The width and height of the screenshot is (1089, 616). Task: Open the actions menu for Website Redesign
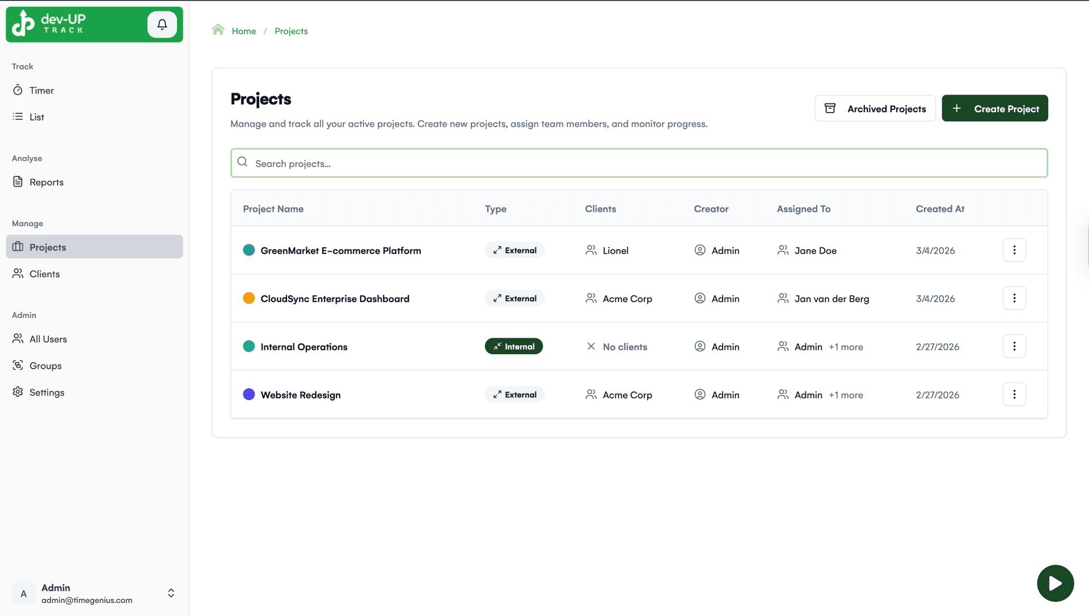(1014, 394)
